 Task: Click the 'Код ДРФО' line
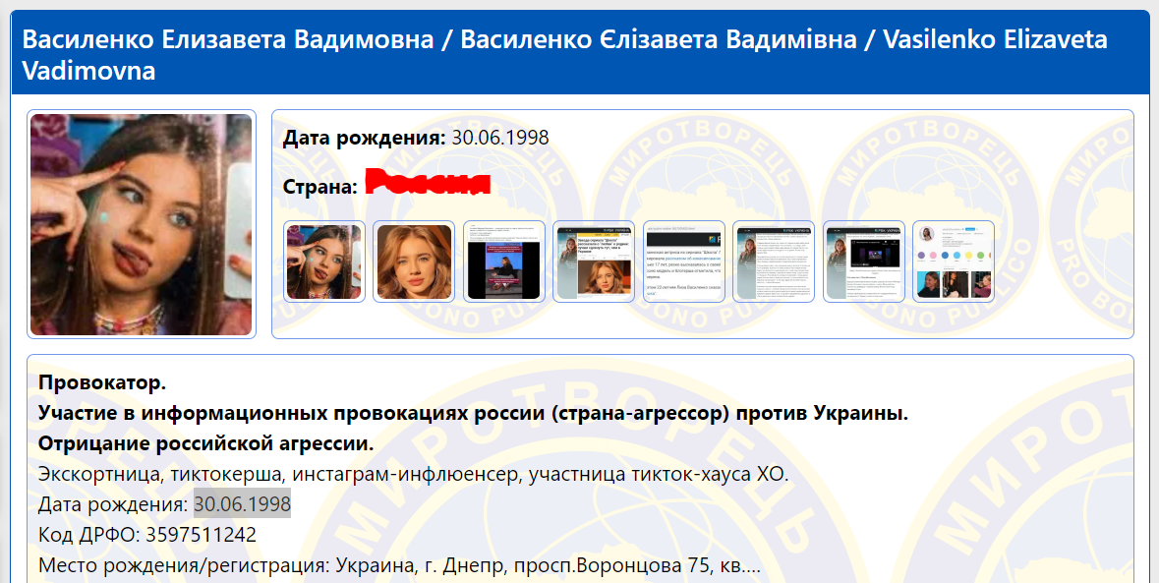147,535
